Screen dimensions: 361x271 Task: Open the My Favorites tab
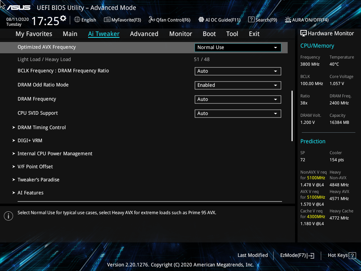pyautogui.click(x=34, y=34)
